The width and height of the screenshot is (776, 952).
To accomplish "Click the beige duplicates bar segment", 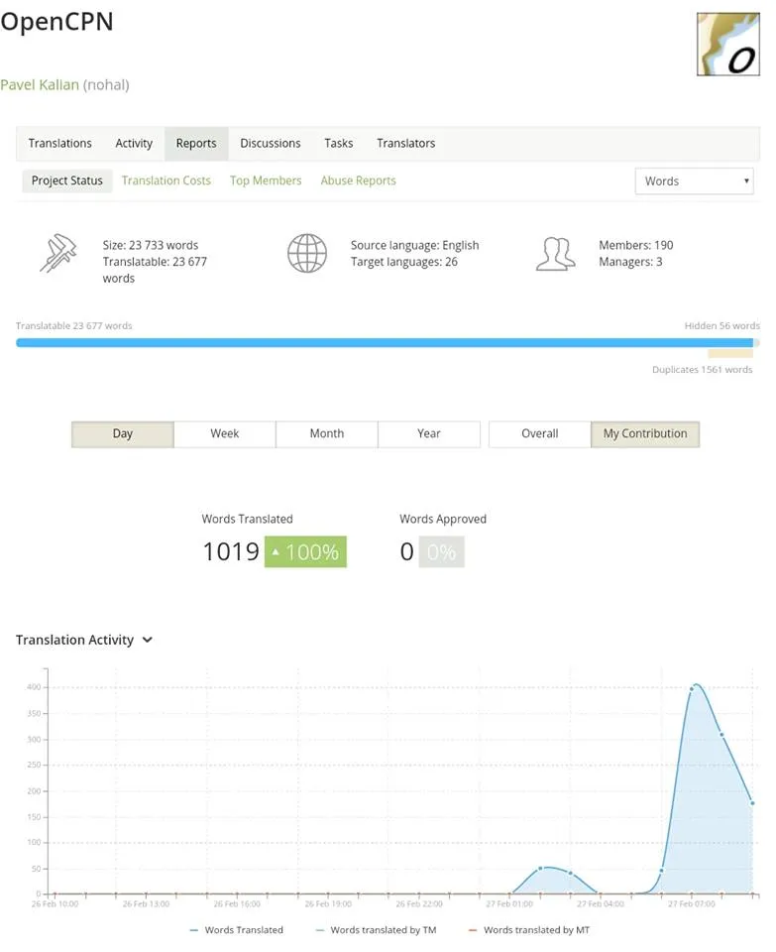I will tap(729, 353).
